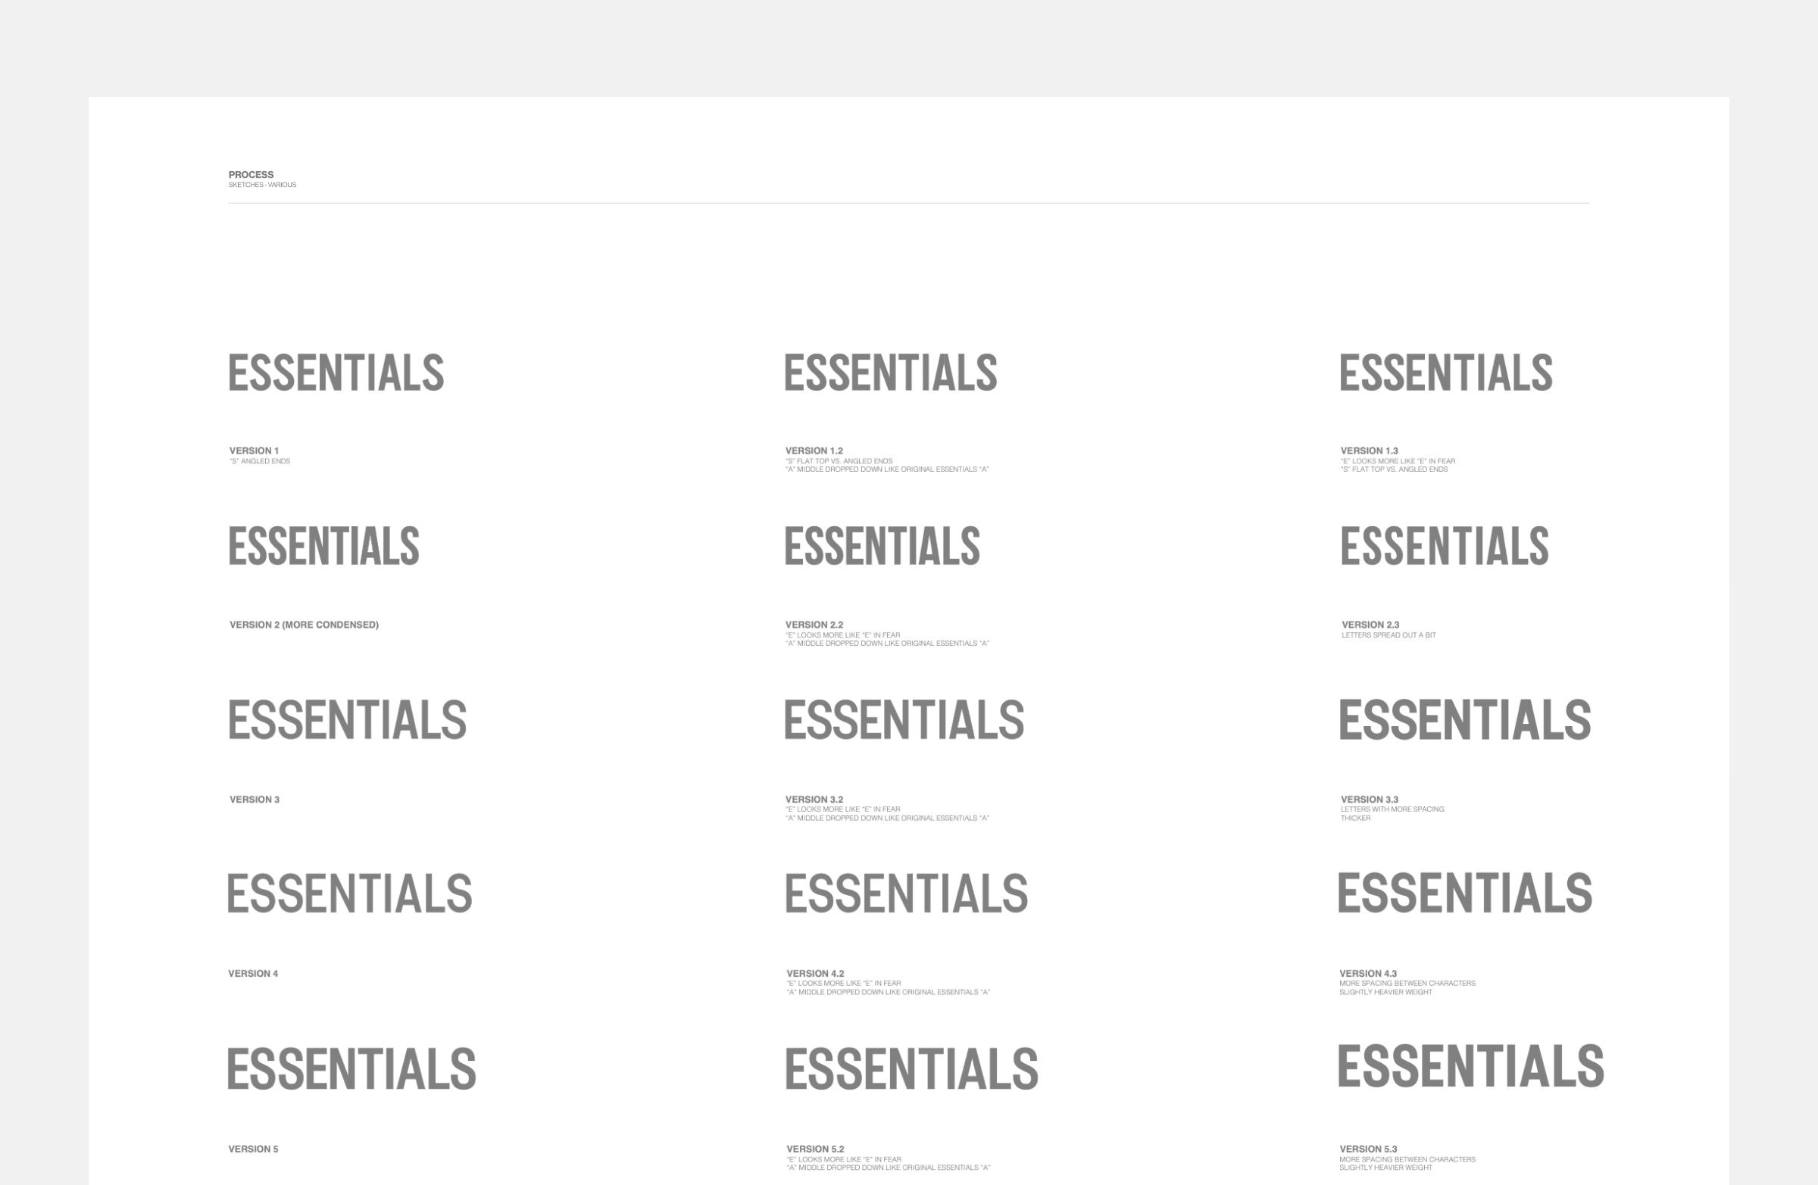Click the VERSION 5 label
This screenshot has height=1185, width=1818.
point(254,1149)
